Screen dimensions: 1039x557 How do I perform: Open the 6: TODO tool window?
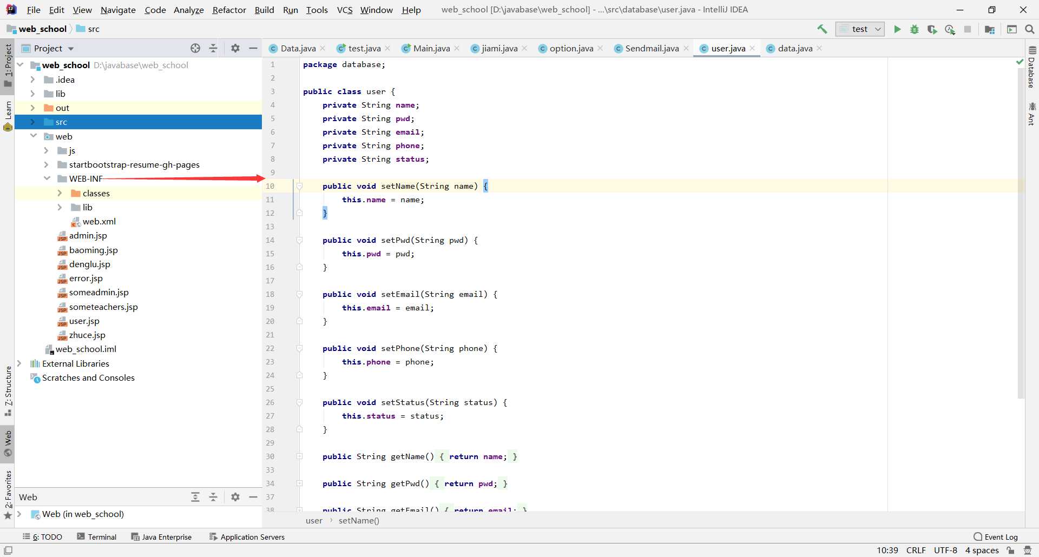[42, 536]
